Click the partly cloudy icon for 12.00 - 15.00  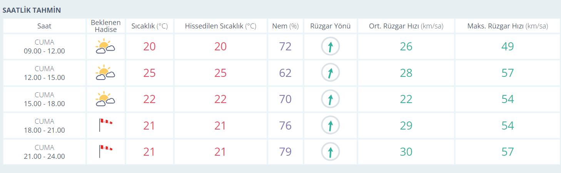click(x=105, y=73)
